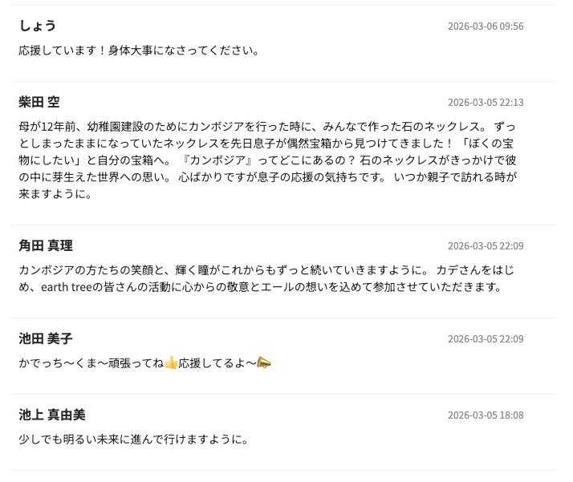
Task: Click on the name 池上 真由美
Action: tap(52, 415)
